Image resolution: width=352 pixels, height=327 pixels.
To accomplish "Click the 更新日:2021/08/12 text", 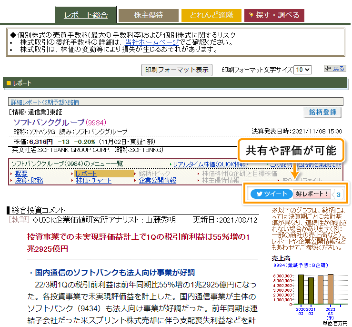I will (225, 220).
